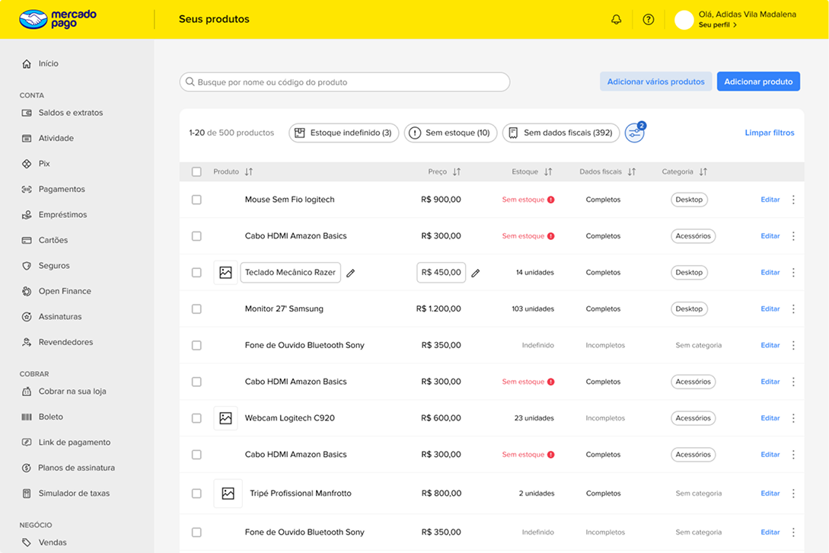Viewport: 829px width, 553px height.
Task: Filter by Sem estoque (10)
Action: coord(451,133)
